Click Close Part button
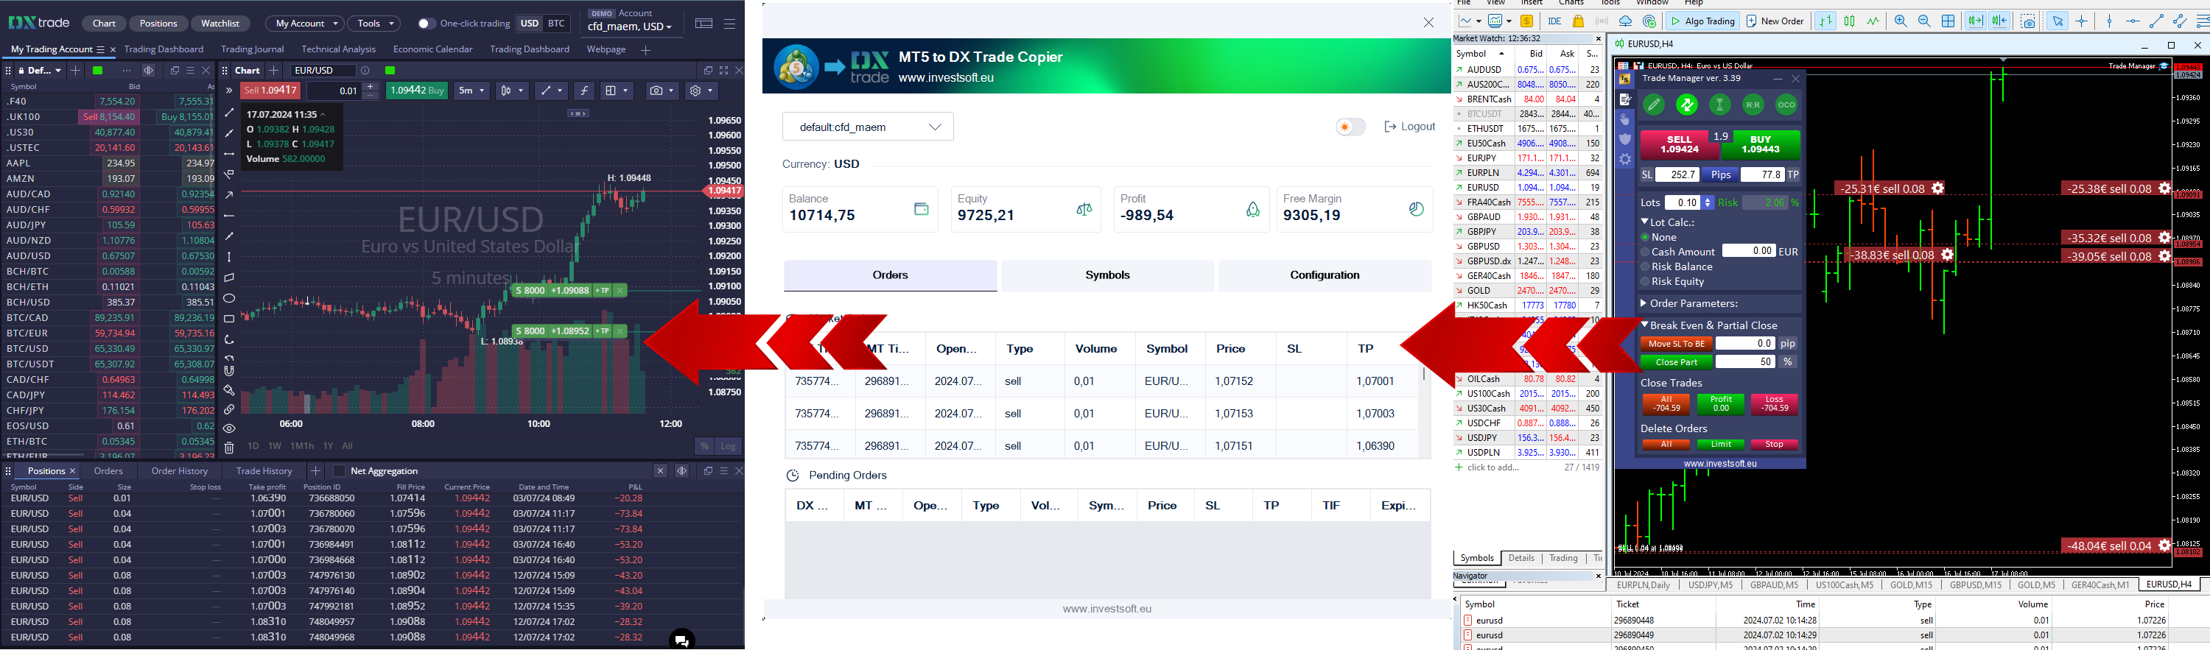This screenshot has height=650, width=2210. point(1677,362)
